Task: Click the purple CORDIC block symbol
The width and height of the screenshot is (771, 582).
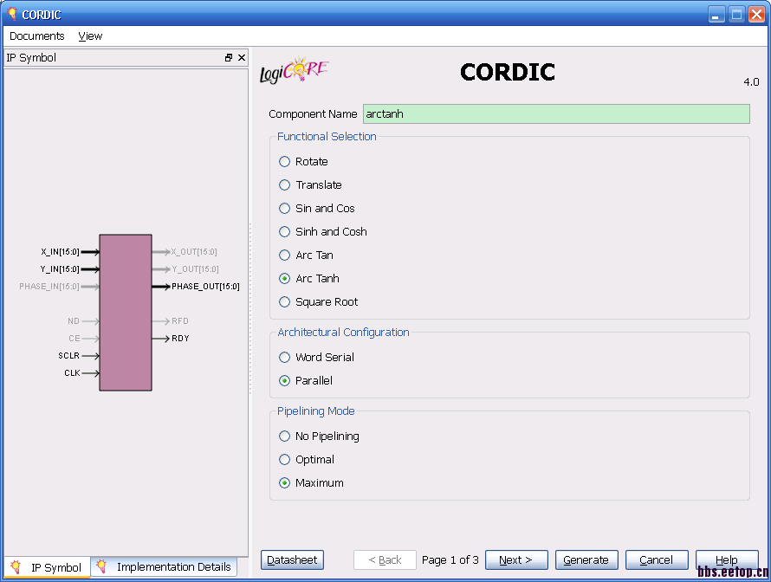Action: pos(126,313)
